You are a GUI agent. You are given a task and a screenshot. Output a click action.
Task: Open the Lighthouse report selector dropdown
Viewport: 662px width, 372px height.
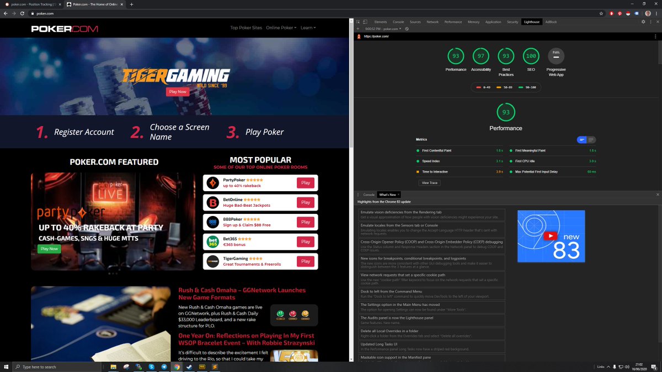(x=384, y=29)
